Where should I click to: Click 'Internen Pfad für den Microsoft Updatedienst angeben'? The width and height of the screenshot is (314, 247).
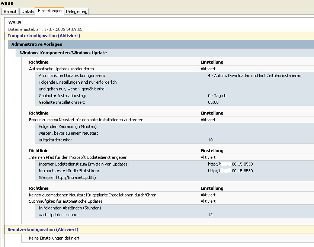click(78, 157)
